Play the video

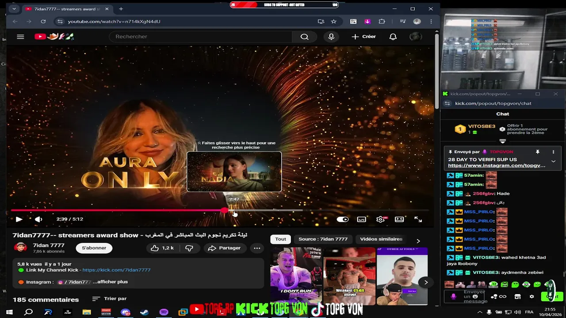19,219
